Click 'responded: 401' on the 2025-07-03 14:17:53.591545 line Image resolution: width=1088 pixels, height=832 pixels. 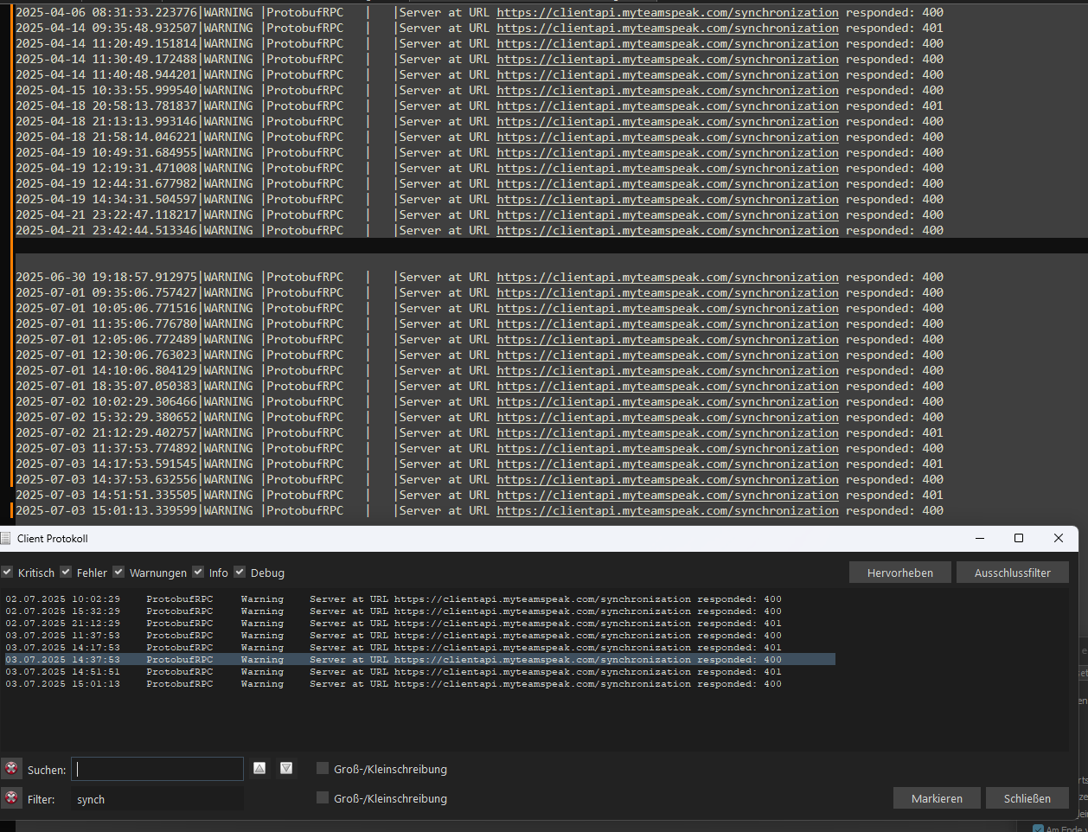[x=894, y=464]
